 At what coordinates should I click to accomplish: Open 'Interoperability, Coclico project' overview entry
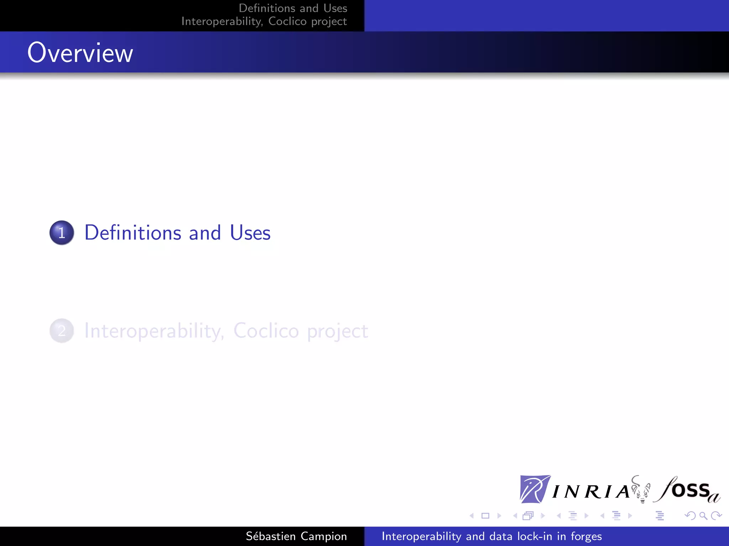226,331
